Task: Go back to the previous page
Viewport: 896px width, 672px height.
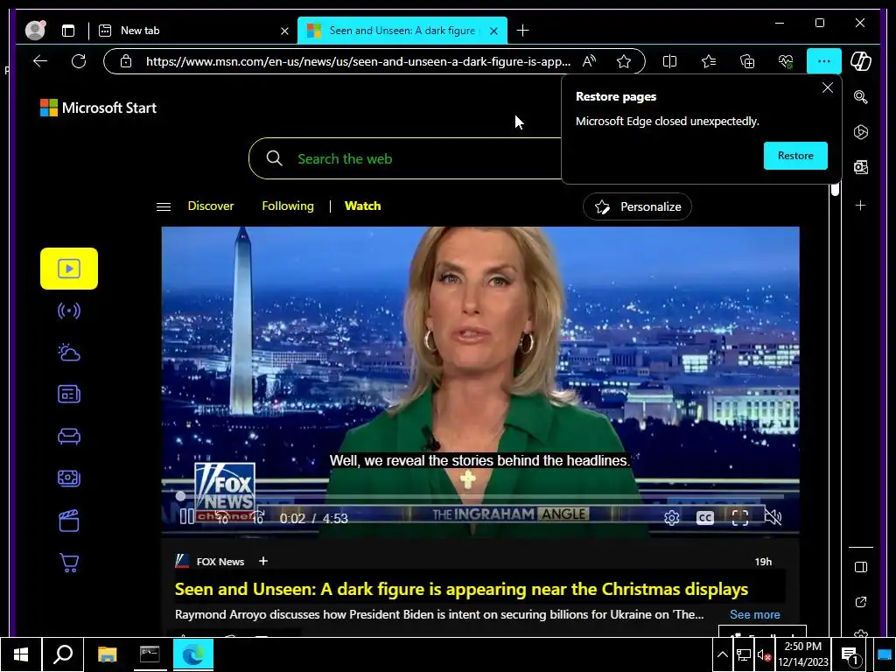Action: pyautogui.click(x=40, y=61)
